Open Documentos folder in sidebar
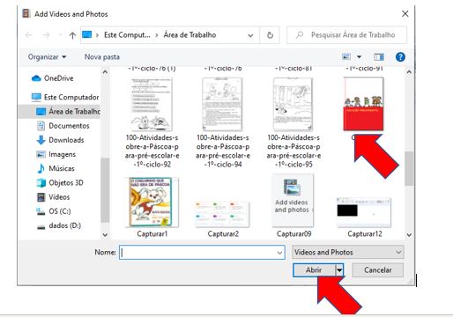453x317 pixels. 63,126
